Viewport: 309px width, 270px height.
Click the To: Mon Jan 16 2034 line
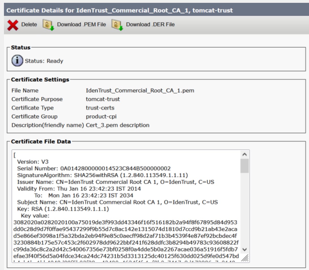pyautogui.click(x=84, y=195)
